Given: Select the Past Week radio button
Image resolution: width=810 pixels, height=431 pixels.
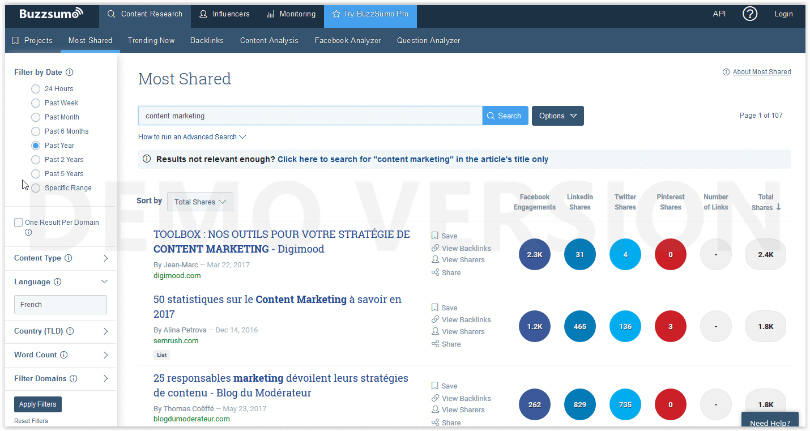Looking at the screenshot, I should 36,103.
